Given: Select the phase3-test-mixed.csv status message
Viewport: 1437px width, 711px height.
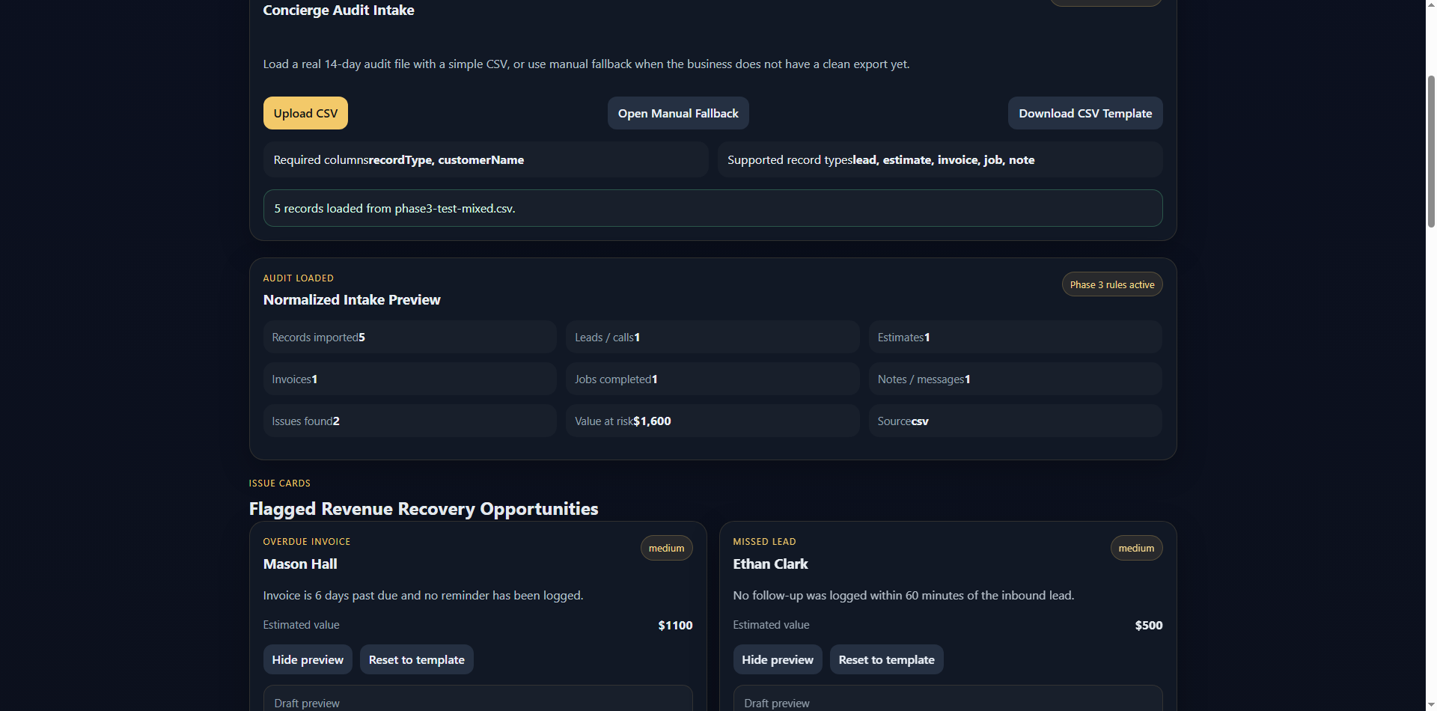Looking at the screenshot, I should click(712, 208).
